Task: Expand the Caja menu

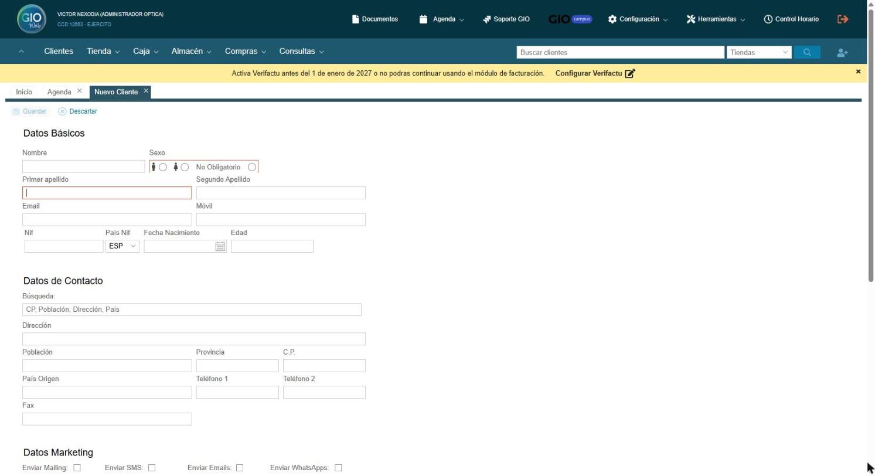Action: 146,52
